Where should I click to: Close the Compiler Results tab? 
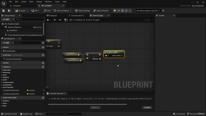pos(65,93)
